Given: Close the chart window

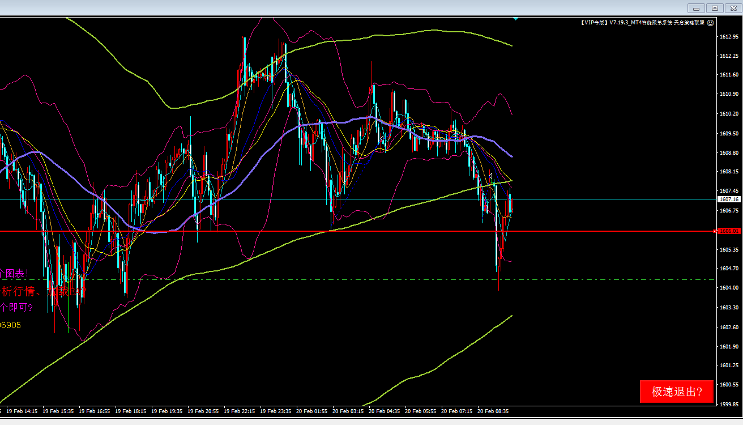Looking at the screenshot, I should click(x=733, y=8).
